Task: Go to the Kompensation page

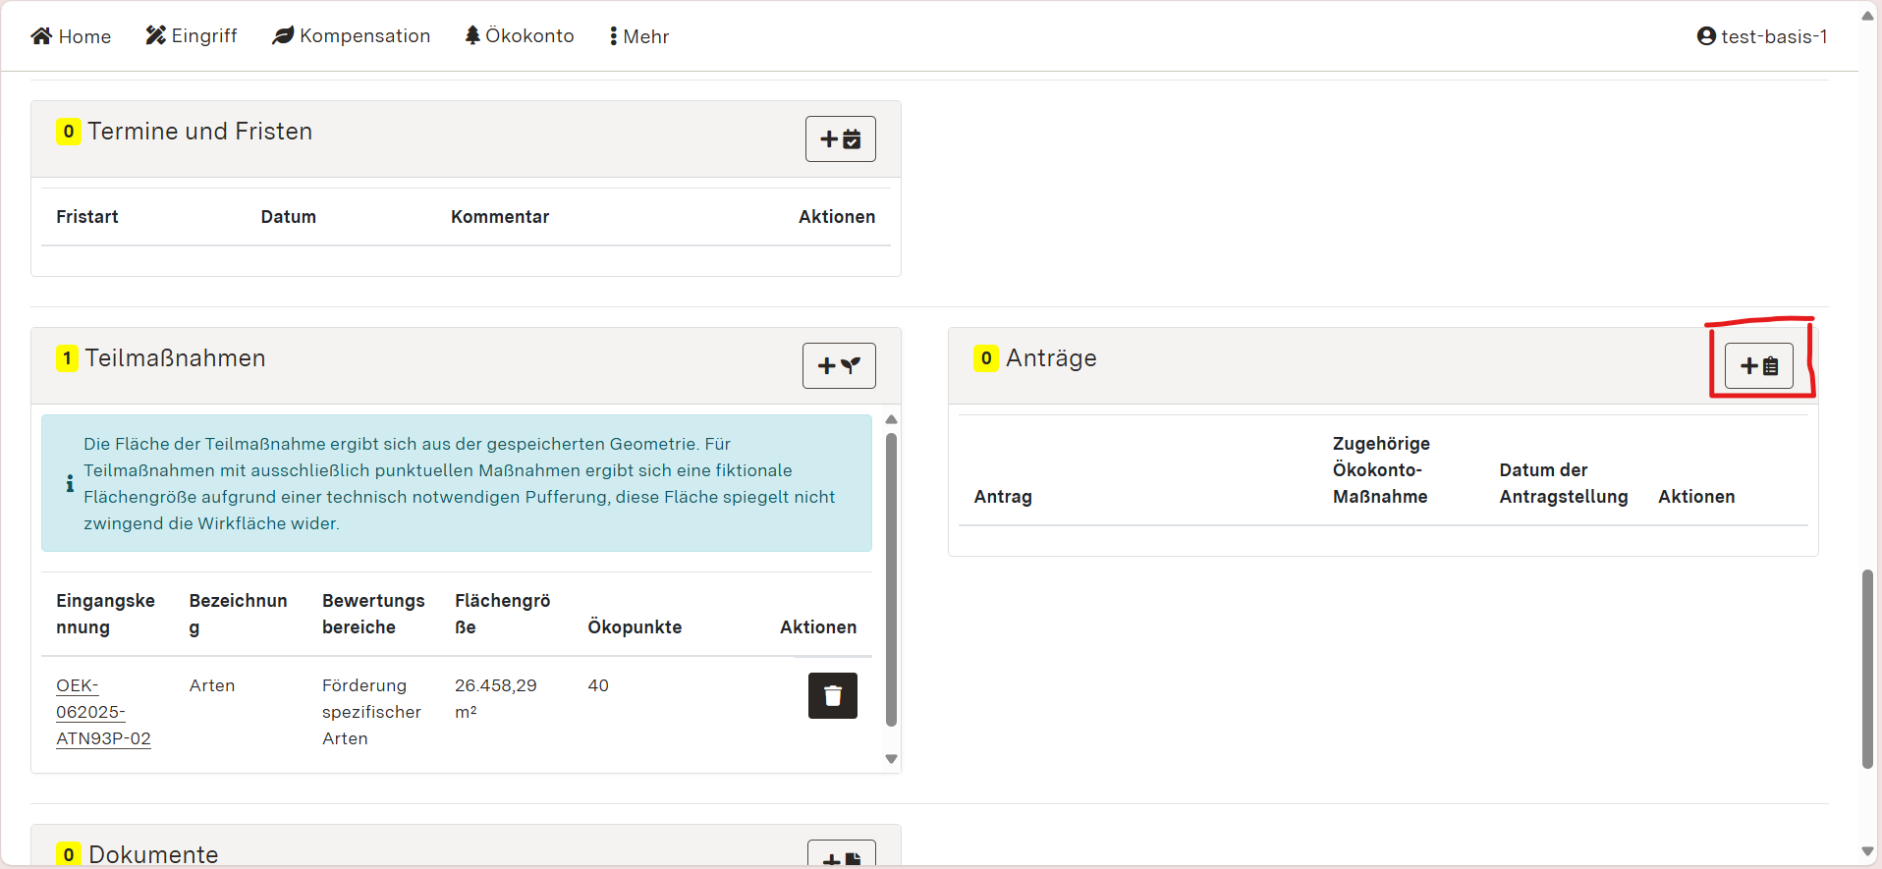Action: pos(364,36)
